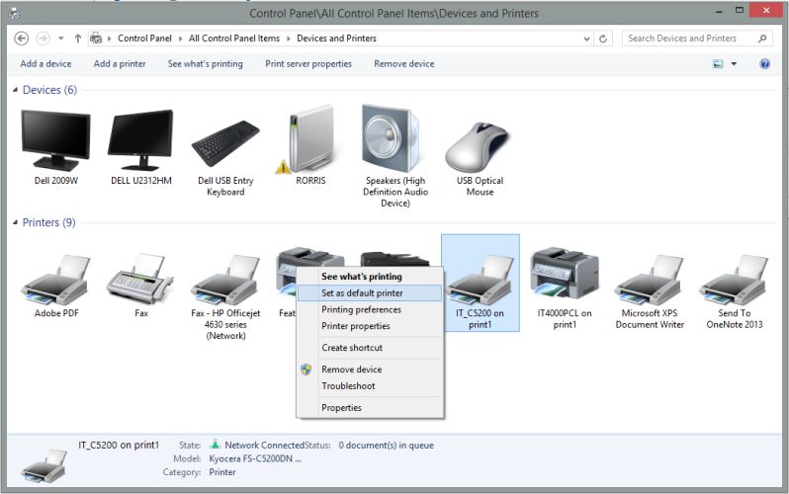The height and width of the screenshot is (494, 789).
Task: Open the help question mark icon
Action: pyautogui.click(x=764, y=64)
